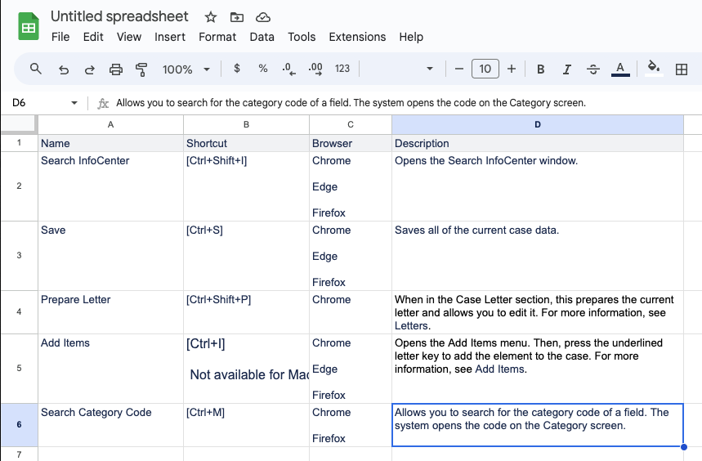The image size is (702, 461).
Task: Check cloud document status icon
Action: click(x=262, y=17)
